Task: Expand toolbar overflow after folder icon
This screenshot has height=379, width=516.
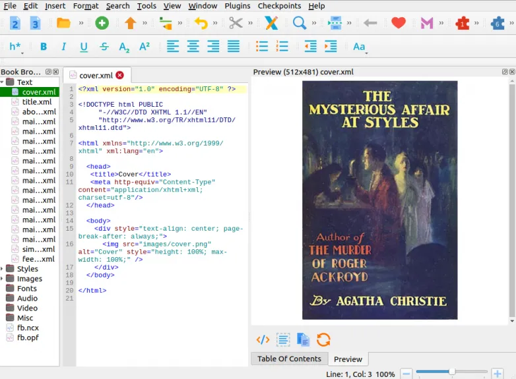Action: (81, 23)
